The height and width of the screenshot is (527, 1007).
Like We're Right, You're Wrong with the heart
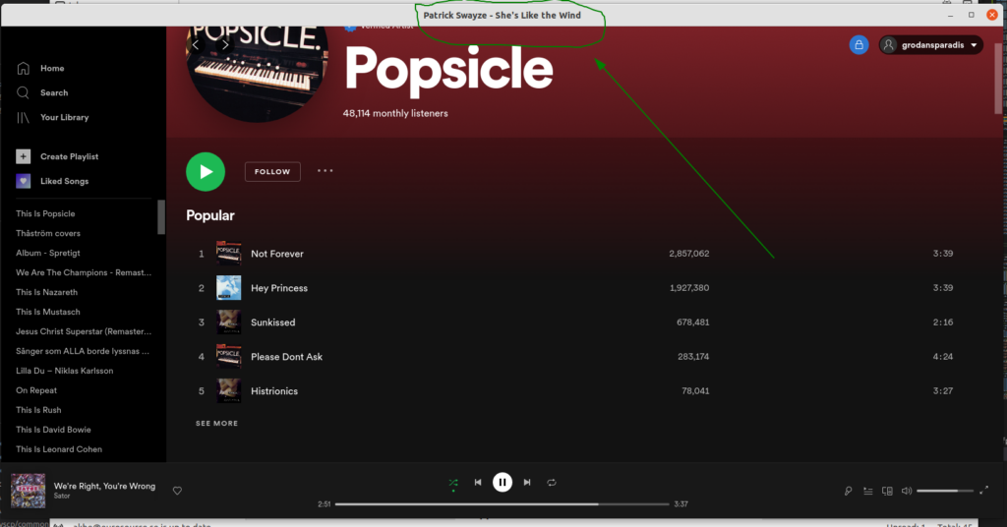click(177, 491)
